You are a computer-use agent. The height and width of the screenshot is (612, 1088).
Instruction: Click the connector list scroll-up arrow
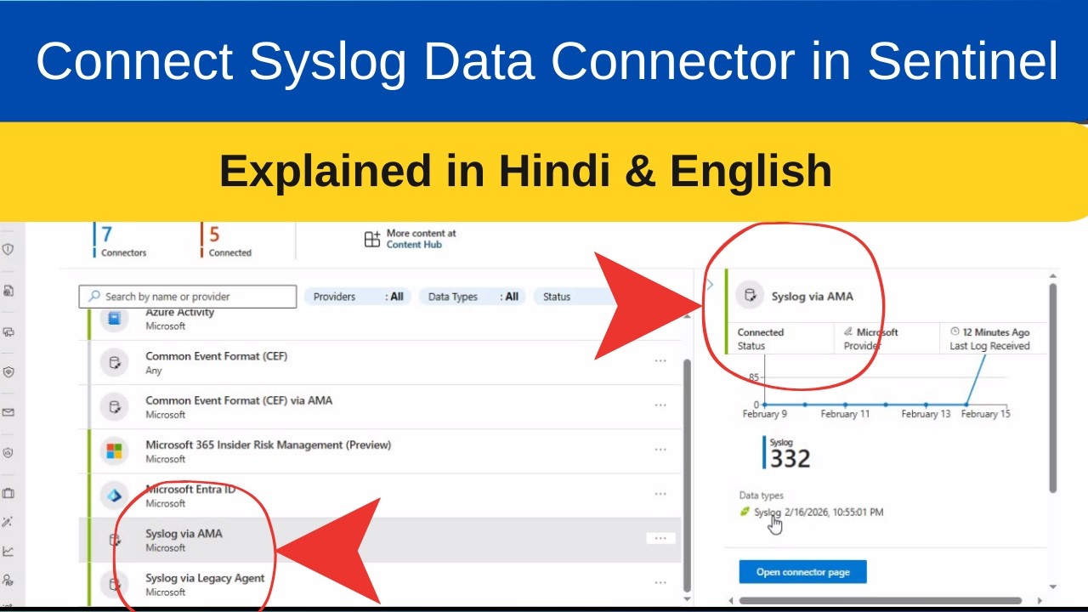click(687, 315)
